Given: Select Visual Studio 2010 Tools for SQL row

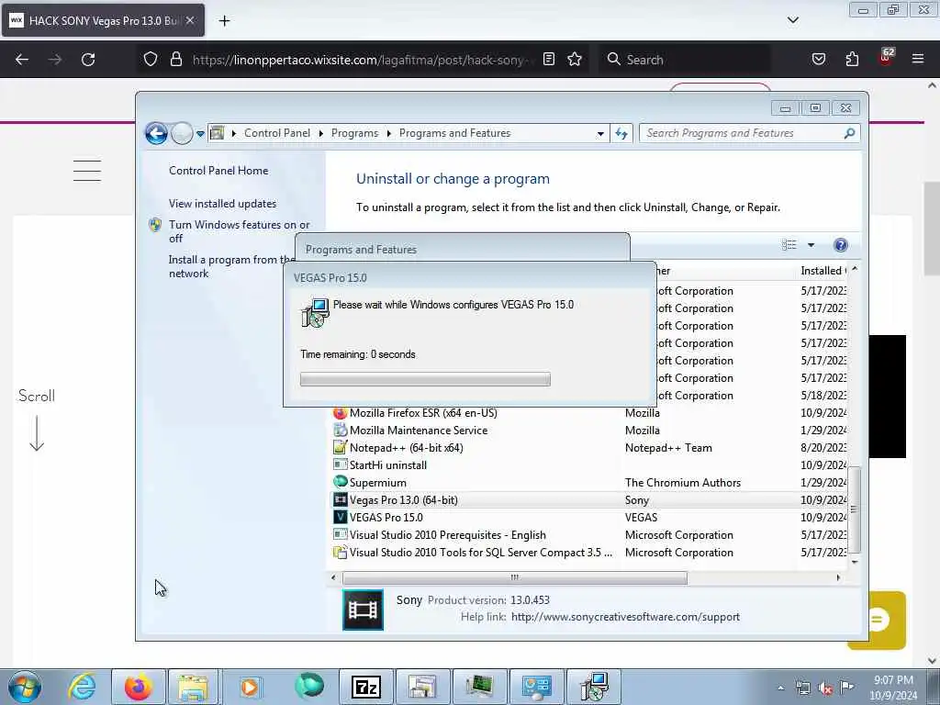Looking at the screenshot, I should coord(589,552).
